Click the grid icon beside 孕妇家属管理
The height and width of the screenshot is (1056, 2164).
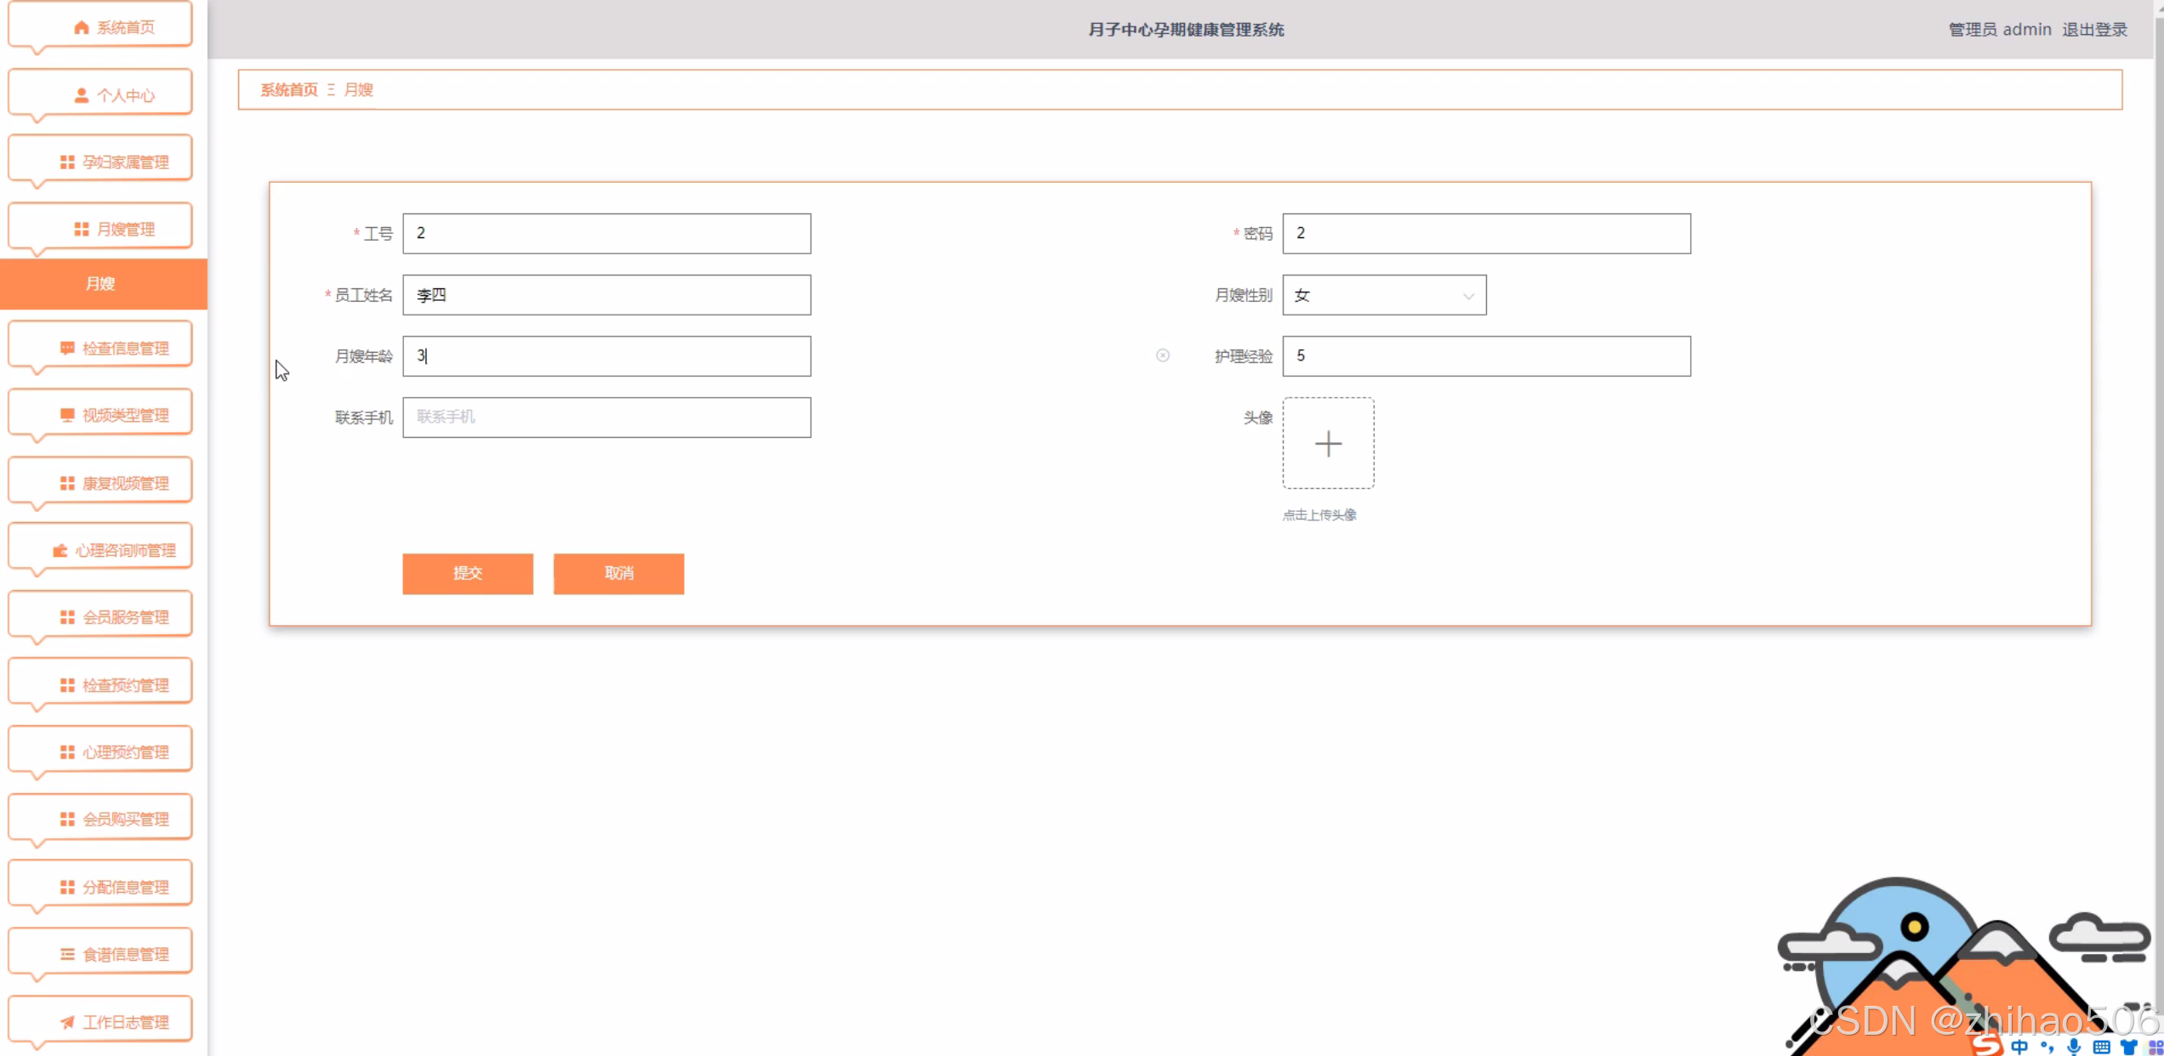click(x=67, y=162)
